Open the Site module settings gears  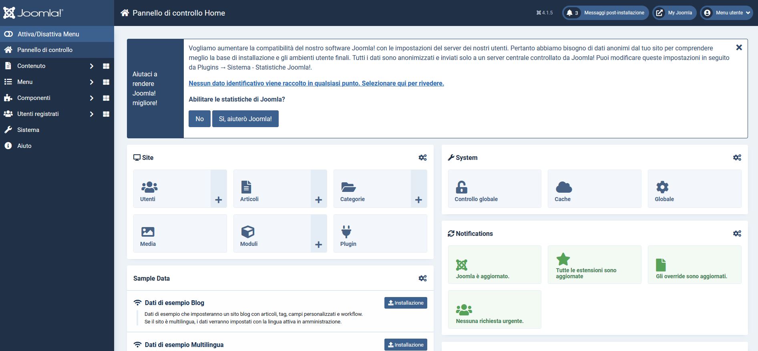(422, 158)
